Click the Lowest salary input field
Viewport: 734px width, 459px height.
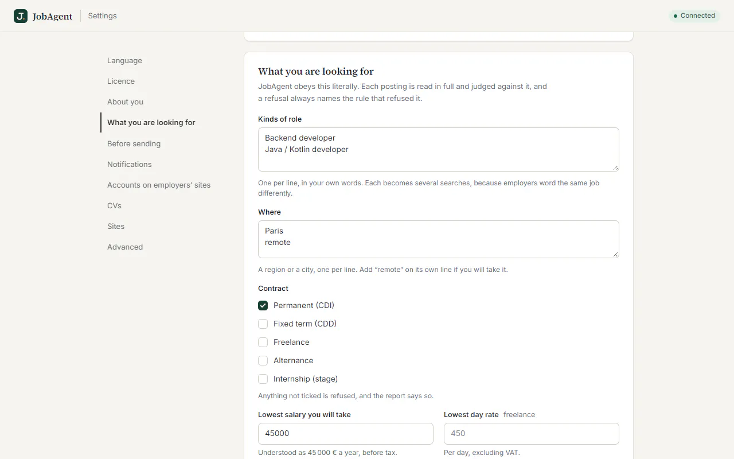pos(346,433)
